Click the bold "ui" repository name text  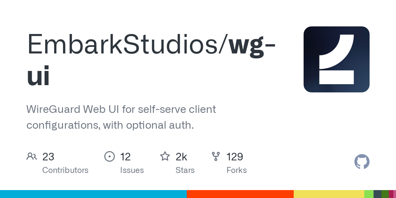[x=38, y=76]
